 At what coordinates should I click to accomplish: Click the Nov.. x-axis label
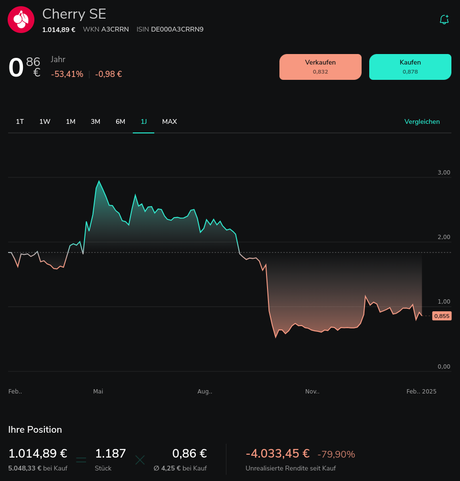point(312,391)
